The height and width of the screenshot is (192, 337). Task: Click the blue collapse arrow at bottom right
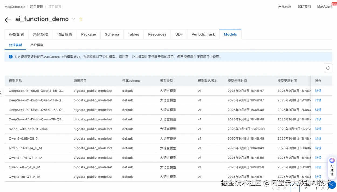[332, 185]
